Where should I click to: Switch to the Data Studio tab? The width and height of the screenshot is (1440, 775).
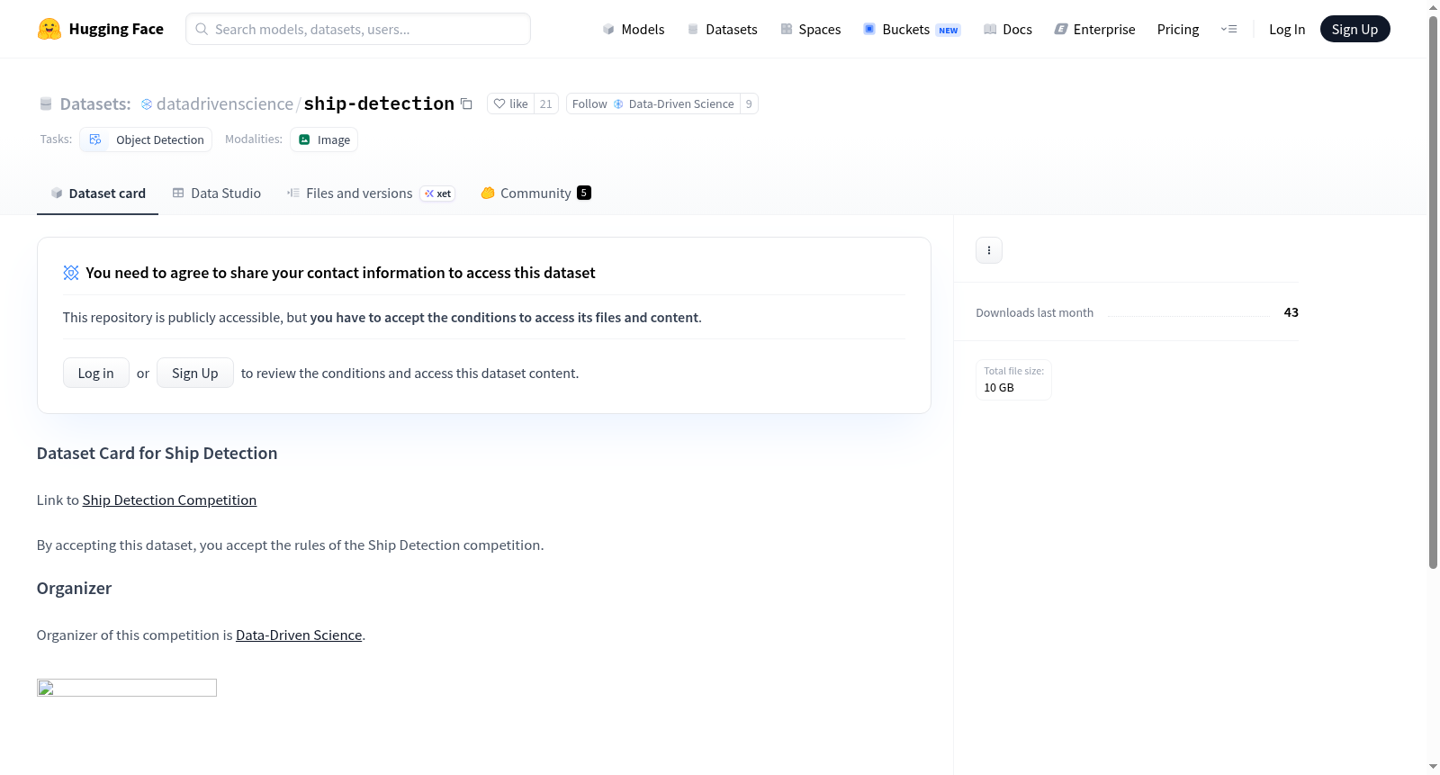[x=217, y=194]
